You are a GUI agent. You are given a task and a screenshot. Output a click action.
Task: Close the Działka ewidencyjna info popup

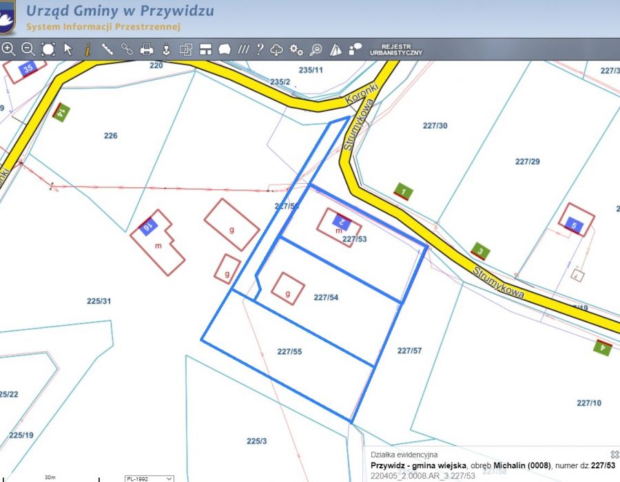(614, 454)
